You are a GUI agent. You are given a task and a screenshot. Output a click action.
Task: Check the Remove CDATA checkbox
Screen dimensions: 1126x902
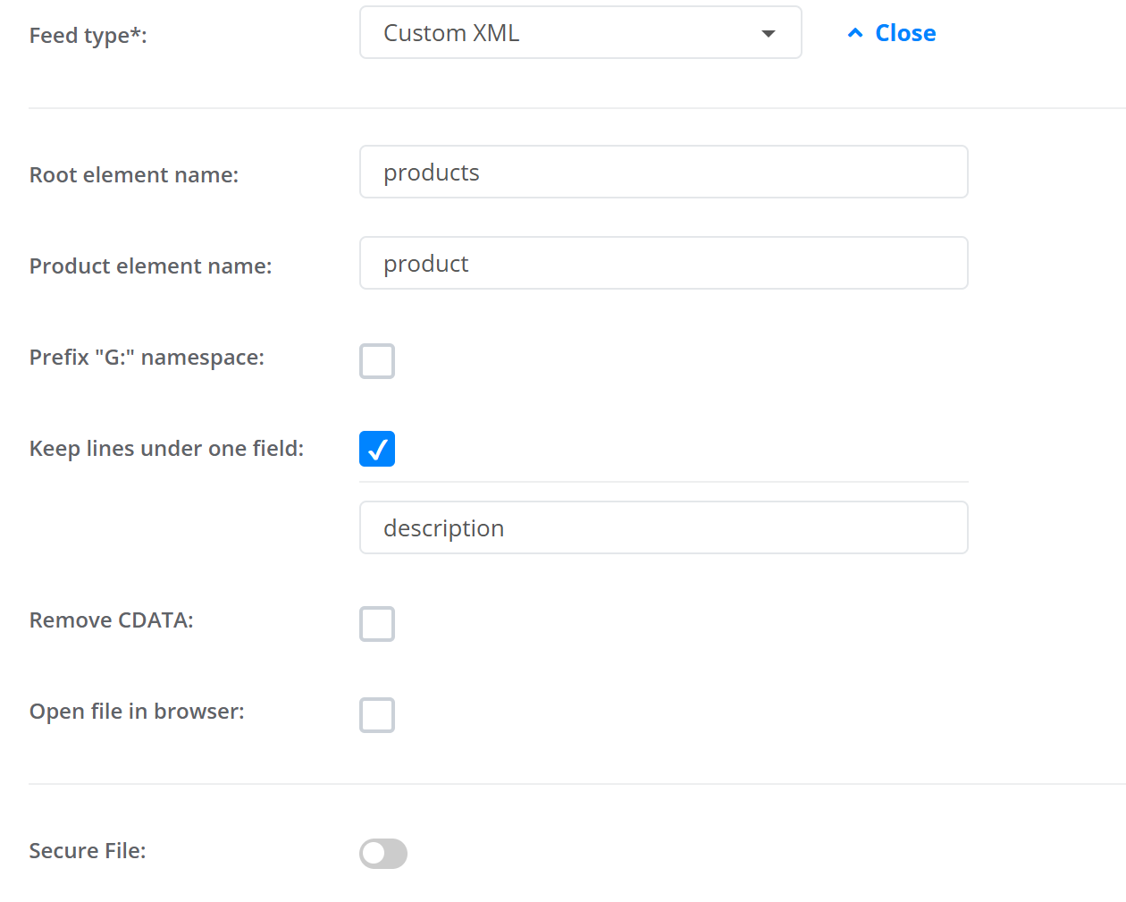[377, 624]
